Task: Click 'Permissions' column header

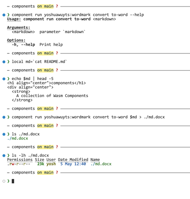Action: coord(20,160)
